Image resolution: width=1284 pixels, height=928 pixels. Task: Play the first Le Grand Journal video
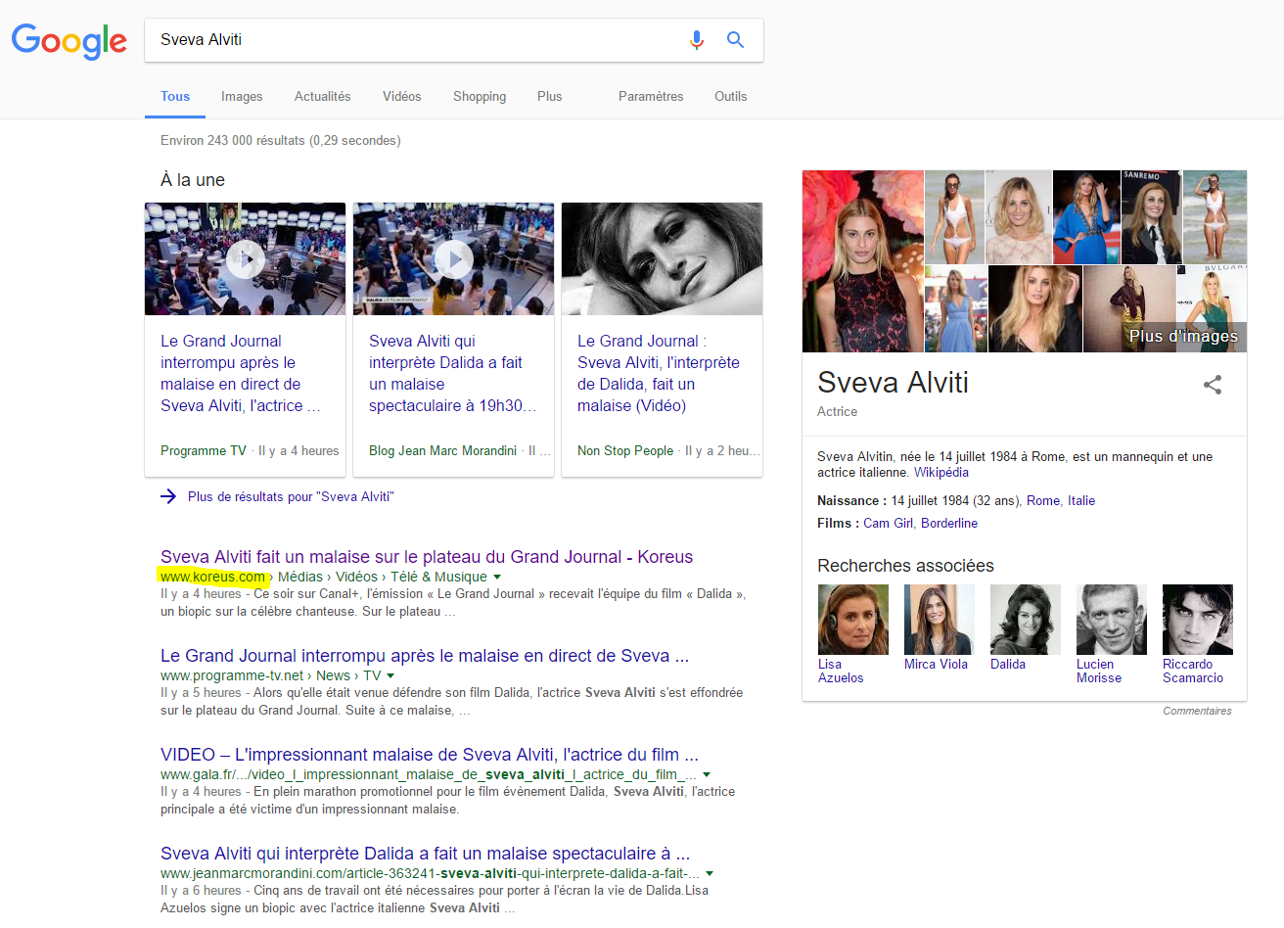click(245, 259)
